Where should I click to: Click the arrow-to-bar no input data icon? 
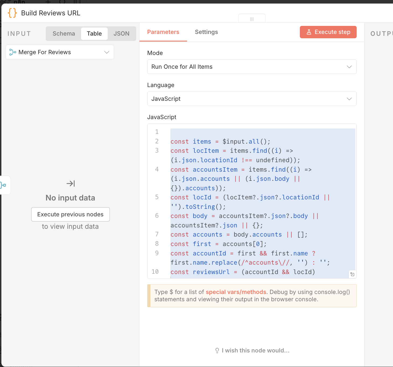71,183
